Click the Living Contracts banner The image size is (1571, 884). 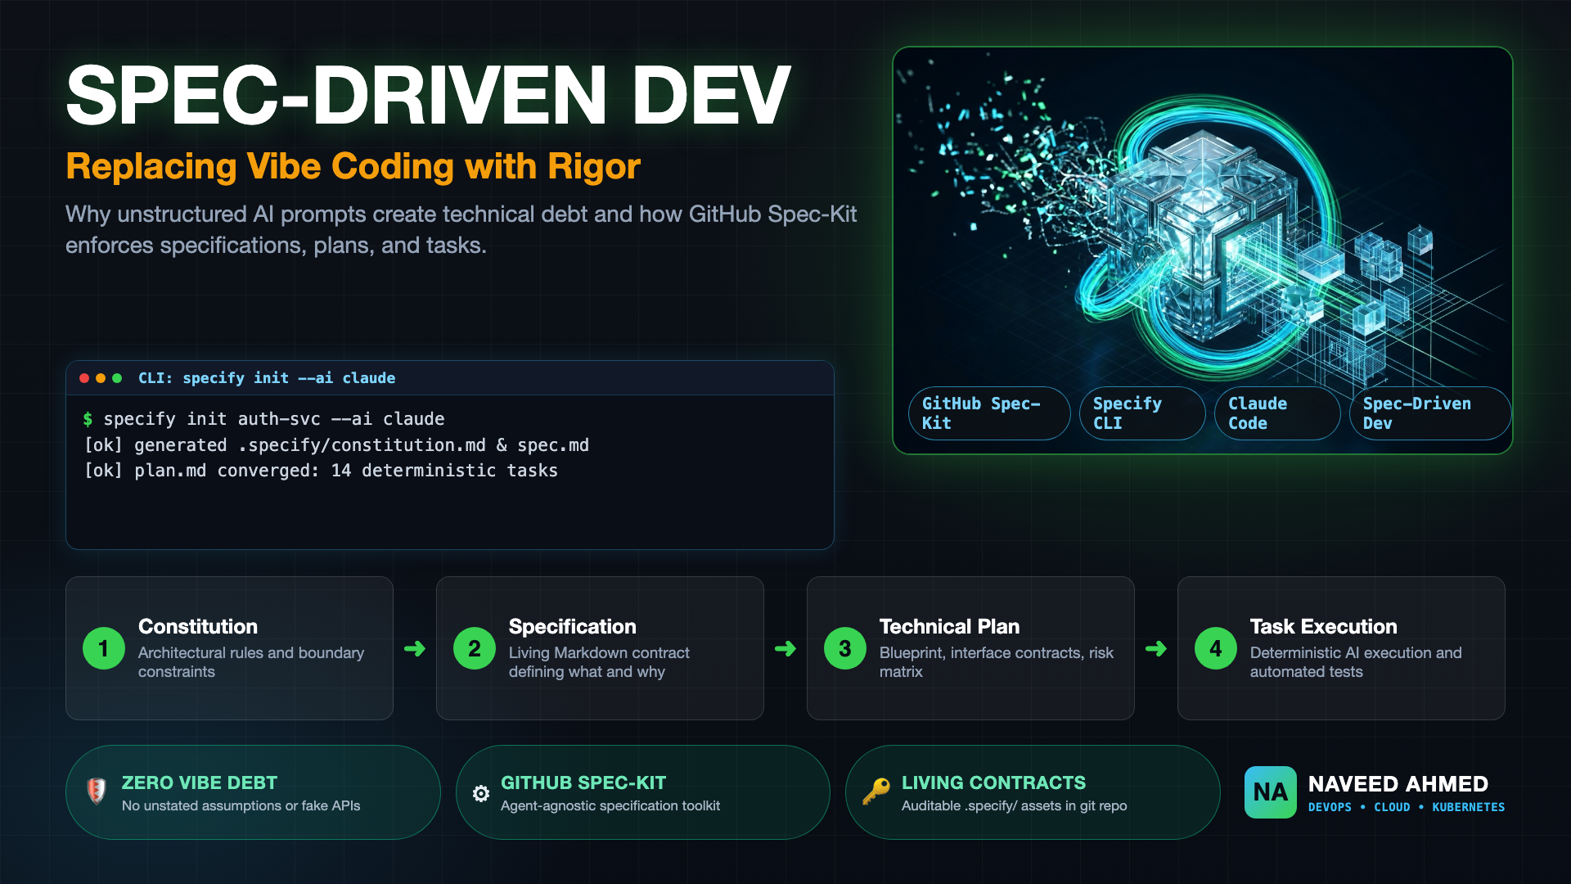click(1033, 792)
